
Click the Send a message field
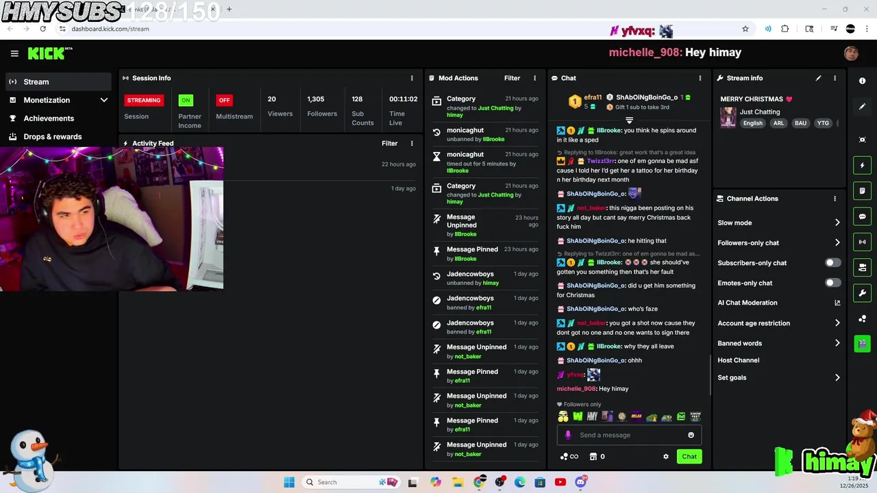coord(630,435)
